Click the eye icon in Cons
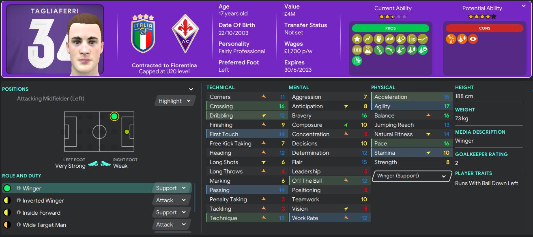This screenshot has width=533, height=237. pyautogui.click(x=473, y=39)
